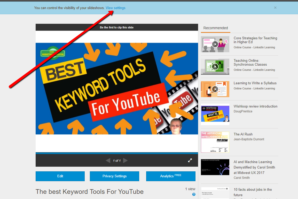The image size is (298, 199).
Task: Click Online Course label under Teaching Online
Action: click(254, 70)
